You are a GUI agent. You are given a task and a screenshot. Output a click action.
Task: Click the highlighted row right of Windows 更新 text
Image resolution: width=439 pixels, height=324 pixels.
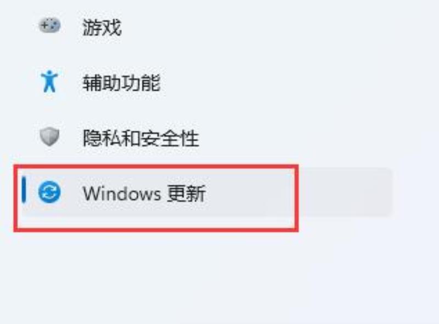[x=300, y=192]
